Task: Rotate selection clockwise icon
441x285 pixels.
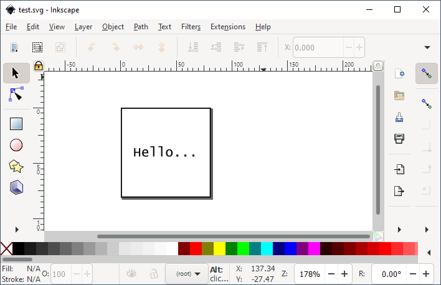Action: tap(115, 47)
